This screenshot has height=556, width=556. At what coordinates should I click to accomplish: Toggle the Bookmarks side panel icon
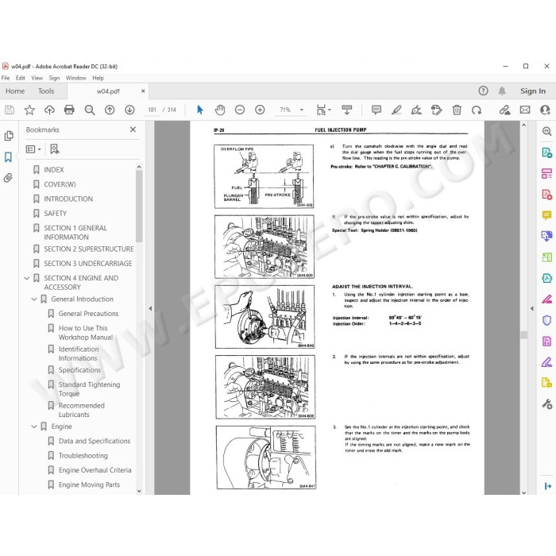coord(8,156)
